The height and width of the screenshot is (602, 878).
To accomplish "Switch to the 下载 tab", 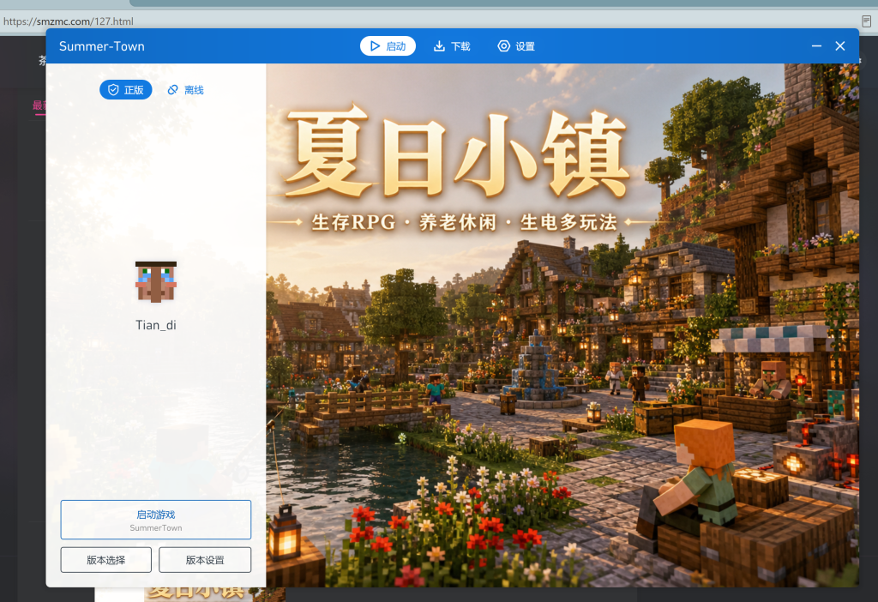I will click(x=452, y=46).
